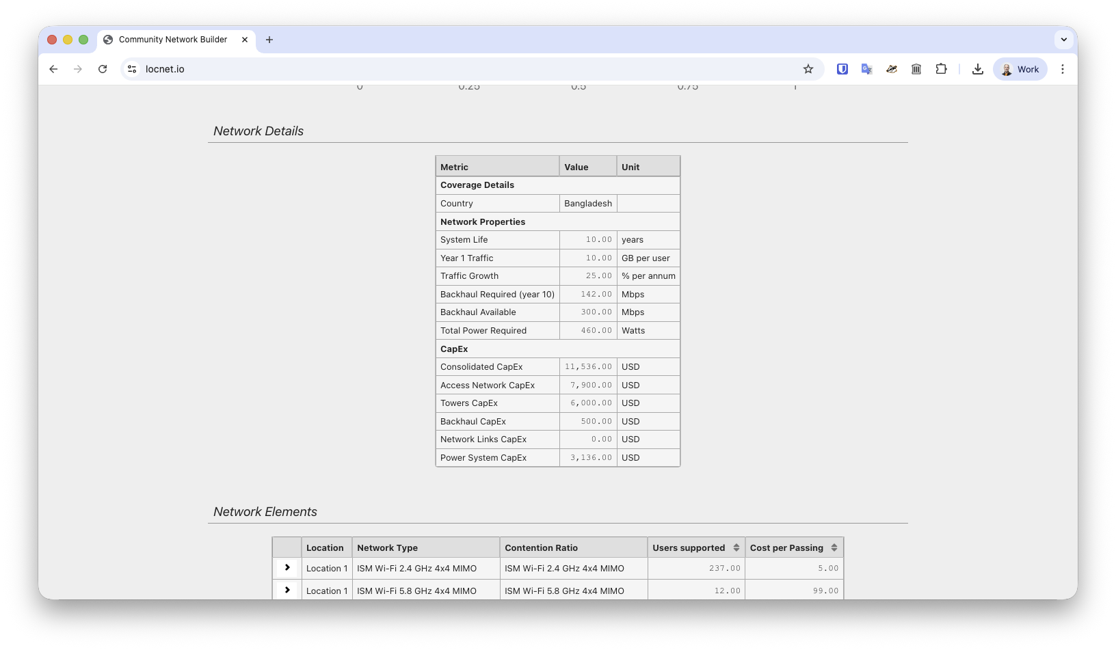Expand the ISM Wi-Fi 2.4 GHz row
Image resolution: width=1116 pixels, height=650 pixels.
tap(287, 568)
